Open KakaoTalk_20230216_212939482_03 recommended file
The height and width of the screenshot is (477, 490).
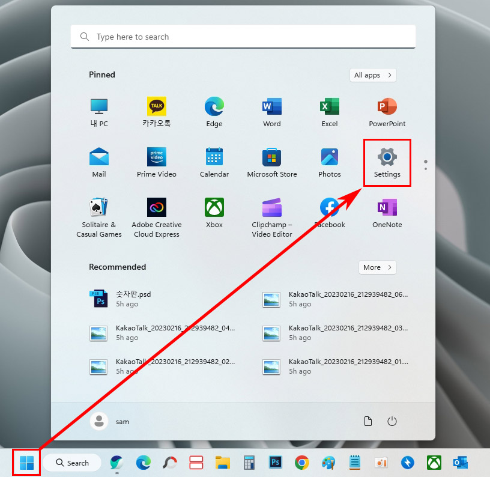(x=334, y=333)
